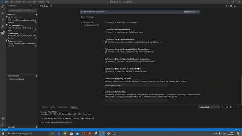242x136 pixels.
Task: Enable Save File Before Run checkbox
Action: [x=106, y=32]
